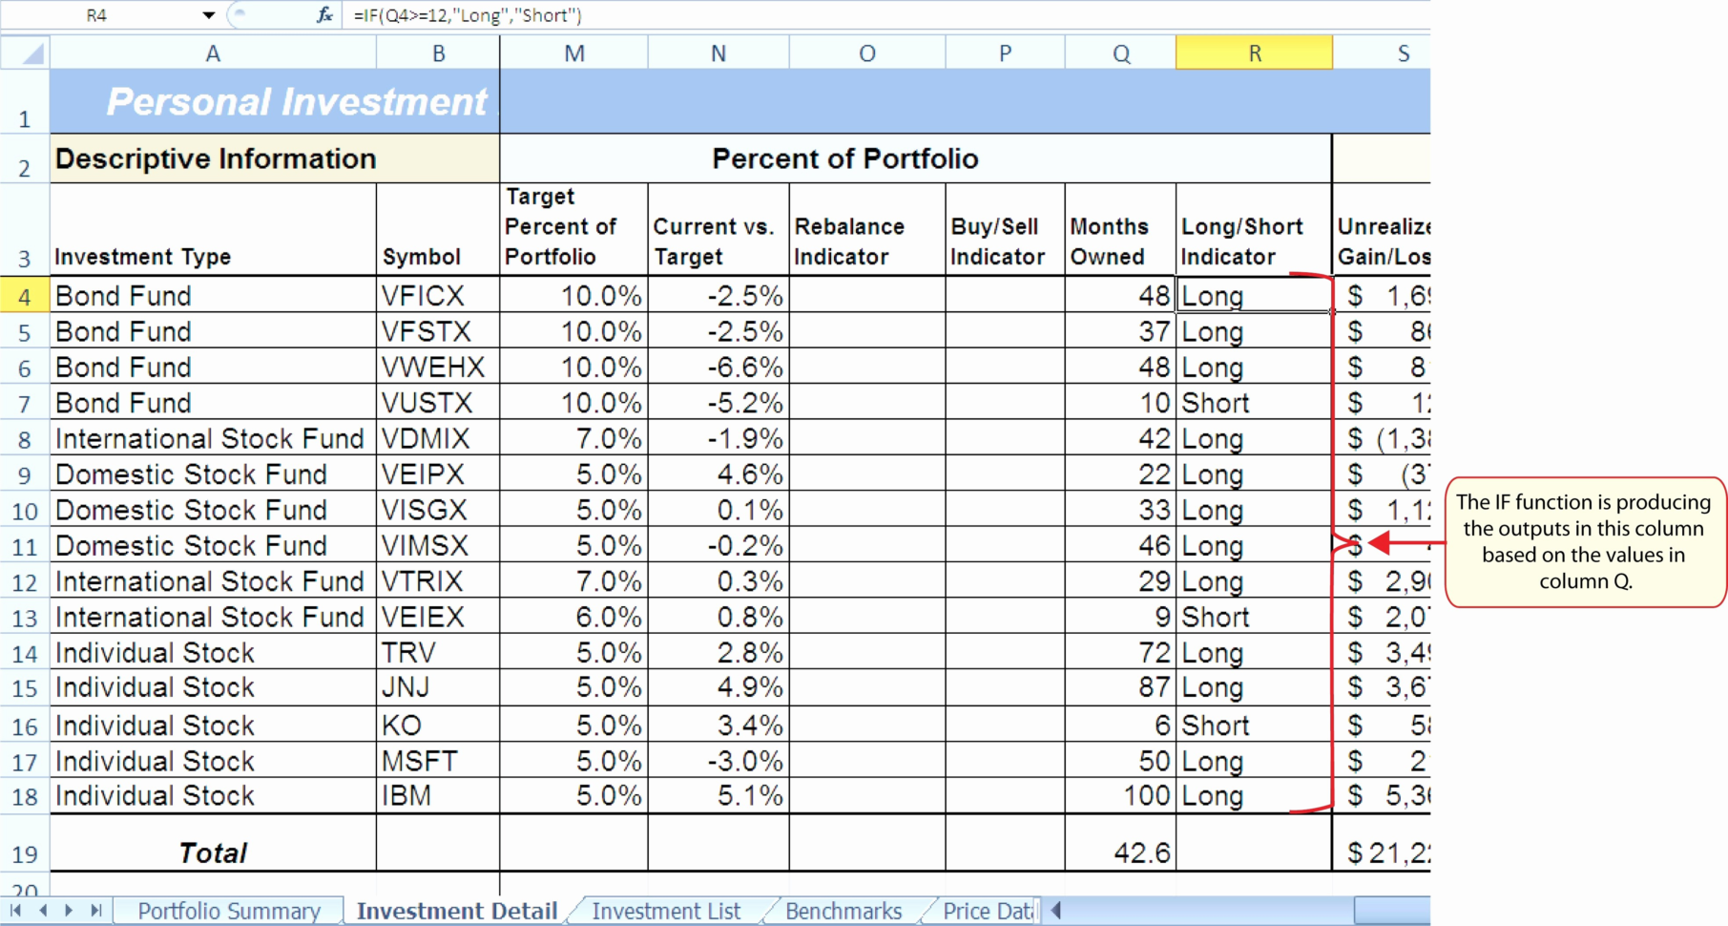Click the tab-scrolling arrow beside Price Data

1055,911
